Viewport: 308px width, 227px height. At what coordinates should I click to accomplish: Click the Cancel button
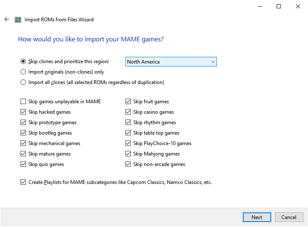point(289,217)
